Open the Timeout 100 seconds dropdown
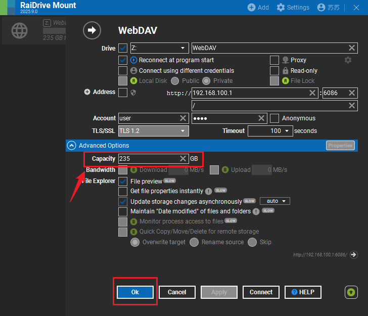 [270, 131]
